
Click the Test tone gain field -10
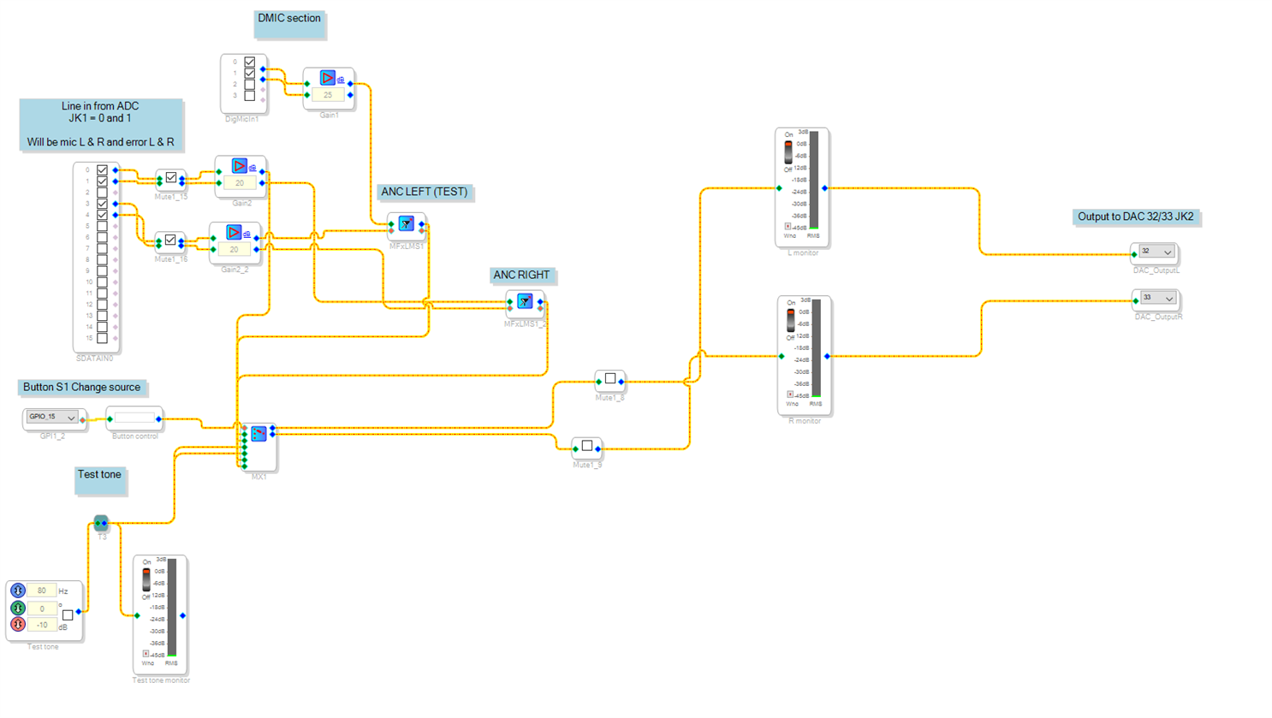point(42,625)
